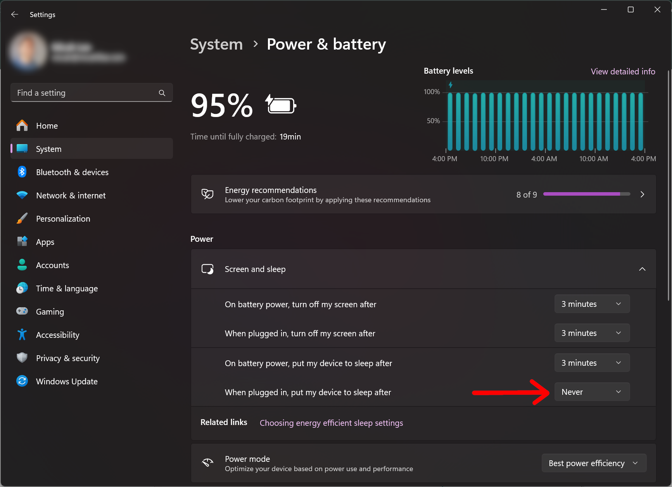Change the Best power efficiency dropdown
The width and height of the screenshot is (672, 487).
(x=594, y=463)
